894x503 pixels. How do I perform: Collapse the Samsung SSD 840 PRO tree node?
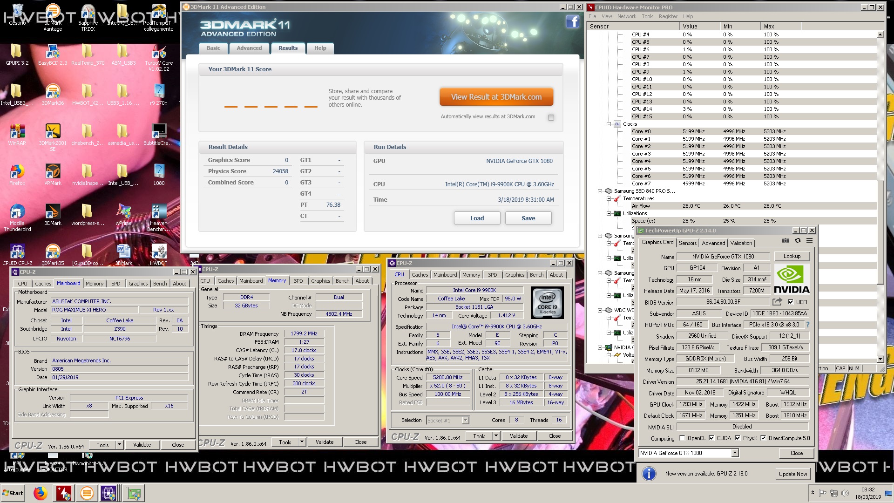(x=600, y=191)
